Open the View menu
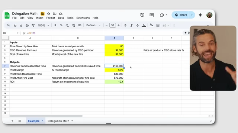This screenshot has width=238, height=133. coord(30,18)
